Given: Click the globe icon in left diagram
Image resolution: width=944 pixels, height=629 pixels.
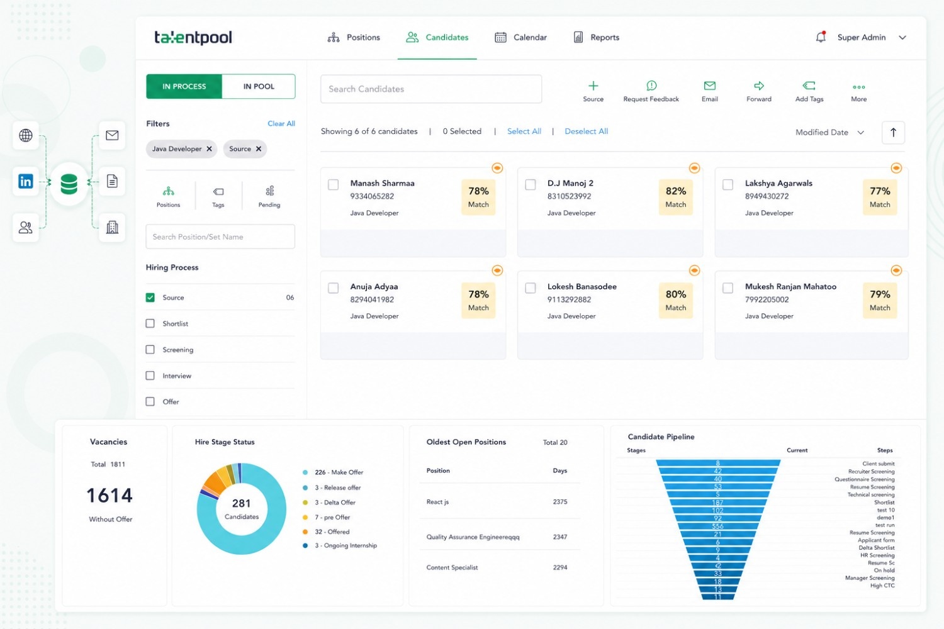Looking at the screenshot, I should pos(26,135).
